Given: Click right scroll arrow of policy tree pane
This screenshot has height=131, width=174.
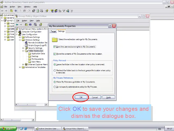Looking at the screenshot, I should pos(46,105).
